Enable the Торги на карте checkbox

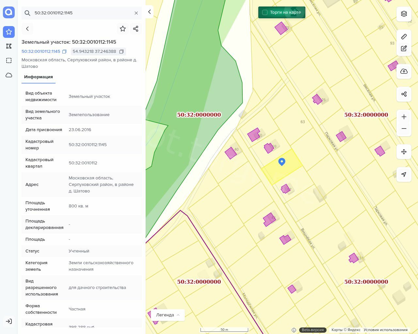pos(265,12)
